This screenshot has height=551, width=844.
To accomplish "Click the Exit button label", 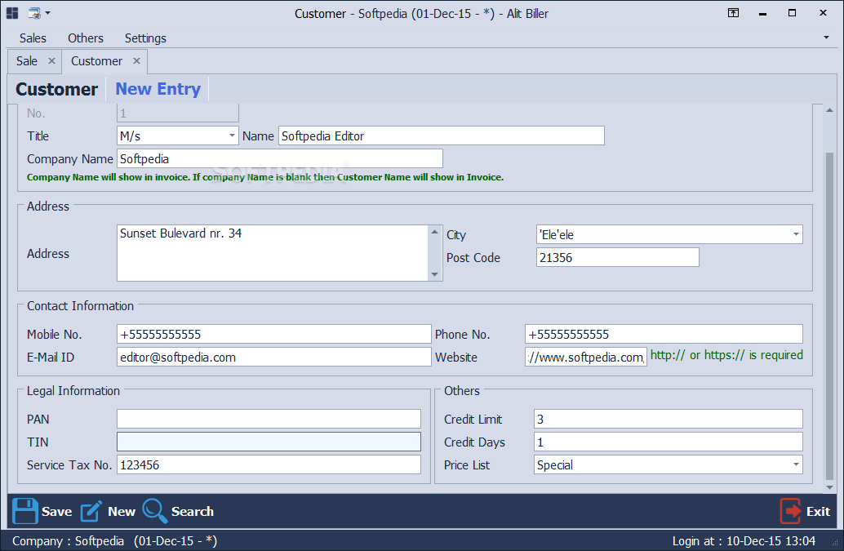I will (818, 511).
